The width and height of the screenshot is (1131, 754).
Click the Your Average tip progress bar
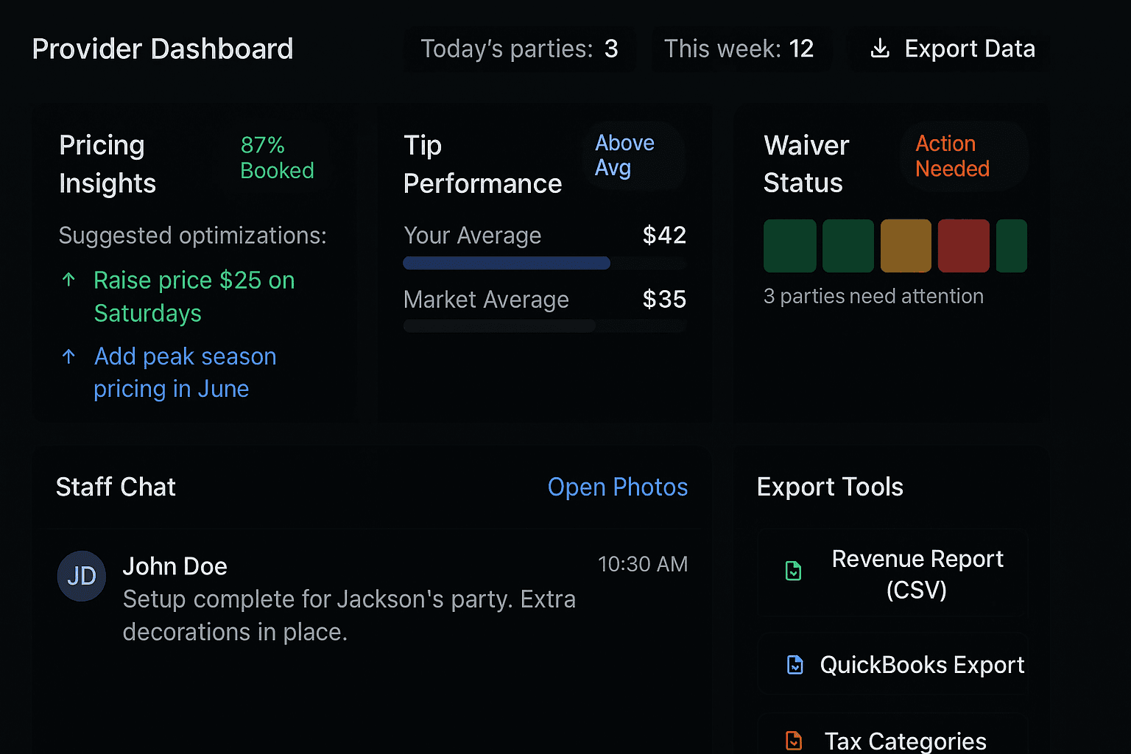click(x=544, y=263)
